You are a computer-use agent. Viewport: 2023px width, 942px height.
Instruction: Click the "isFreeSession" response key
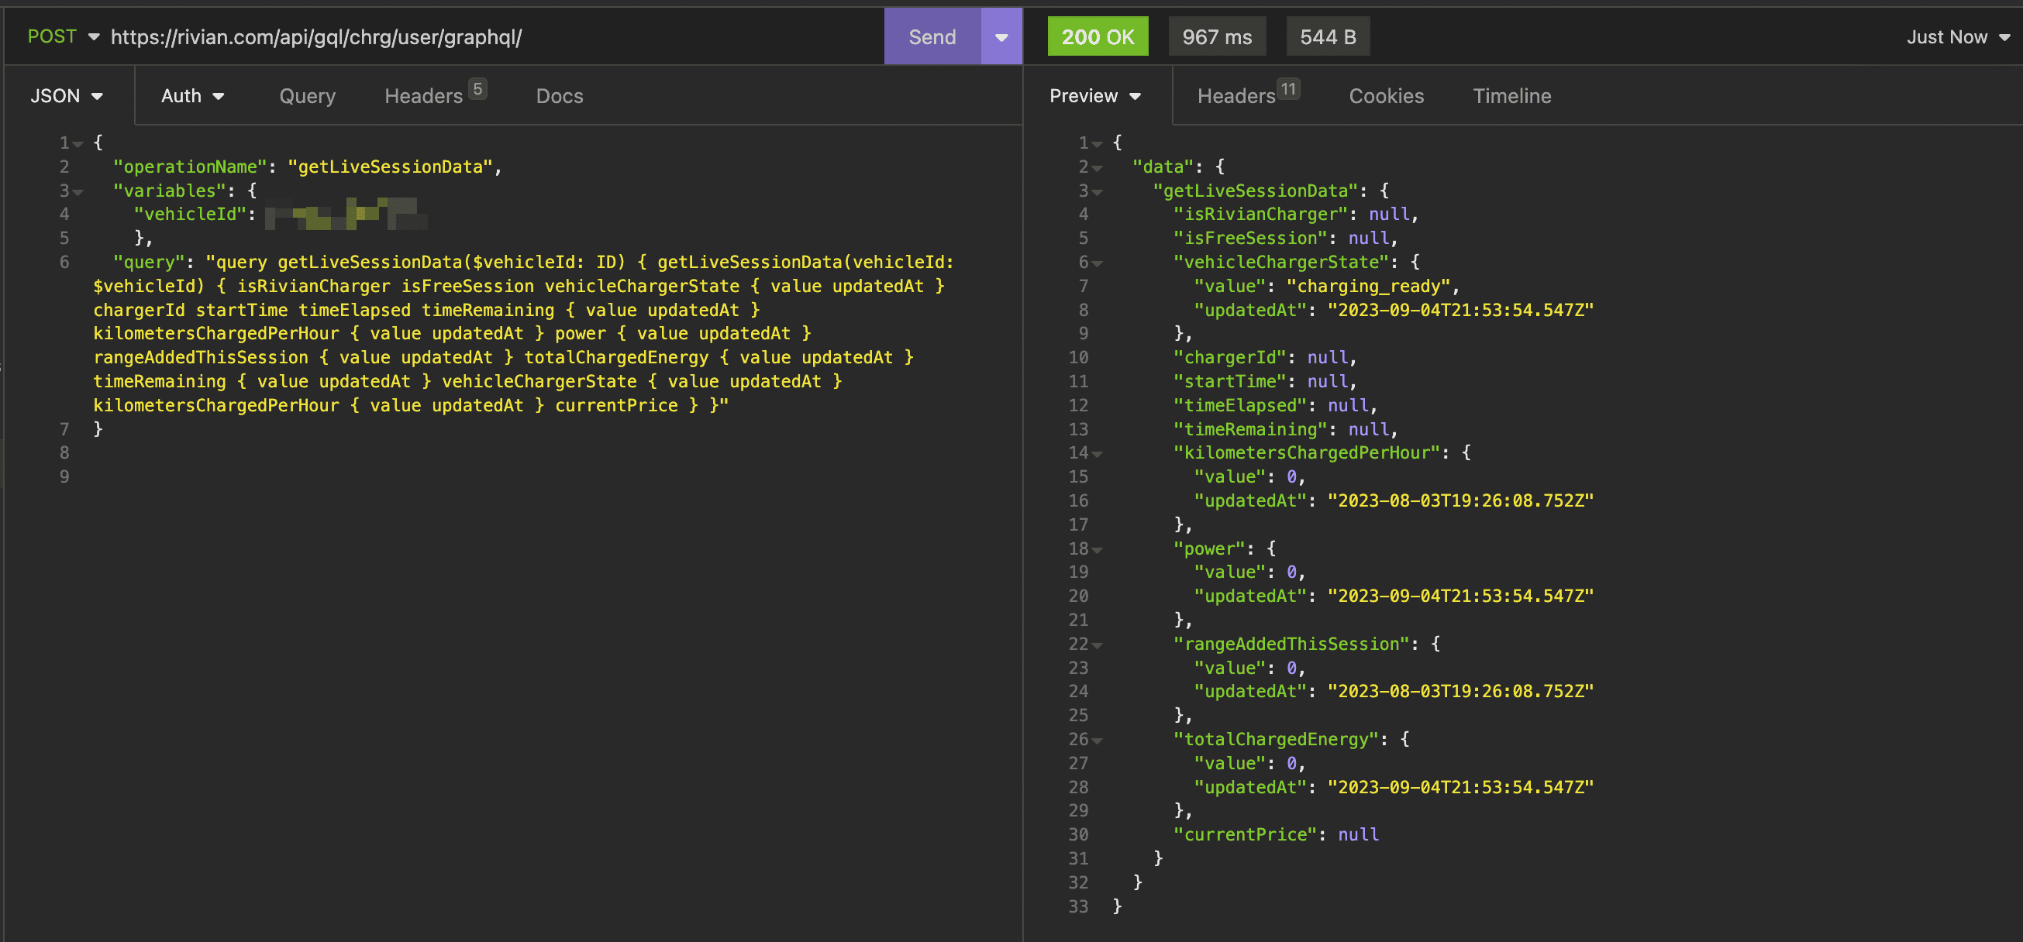coord(1250,238)
